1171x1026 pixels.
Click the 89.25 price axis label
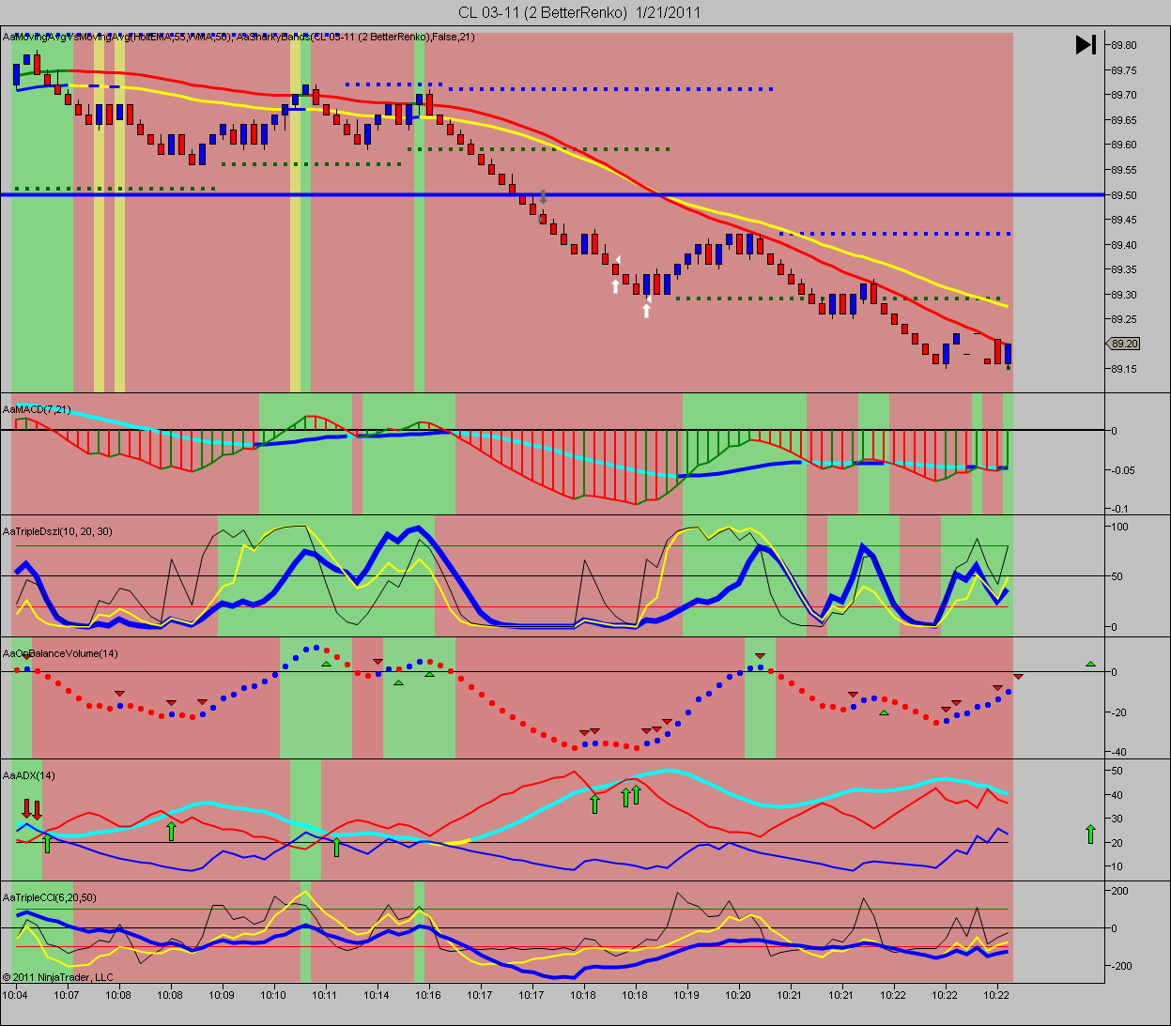pos(1124,319)
